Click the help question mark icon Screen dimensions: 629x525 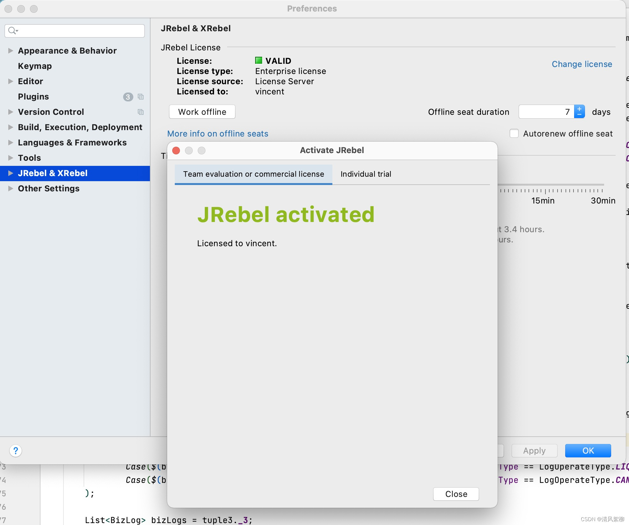(x=15, y=451)
